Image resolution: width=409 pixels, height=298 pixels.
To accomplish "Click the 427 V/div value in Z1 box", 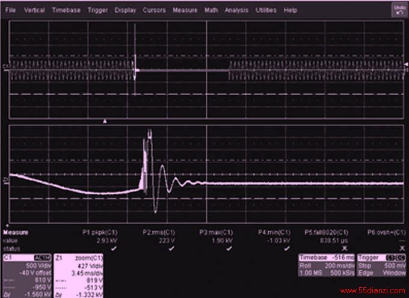I will click(x=90, y=266).
